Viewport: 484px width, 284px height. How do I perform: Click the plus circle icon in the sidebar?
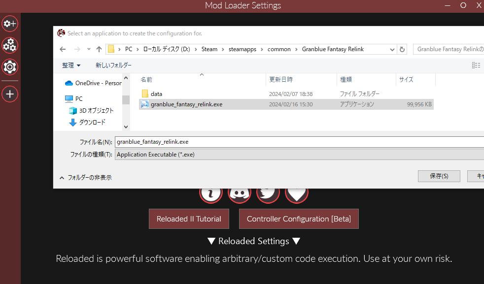[10, 94]
